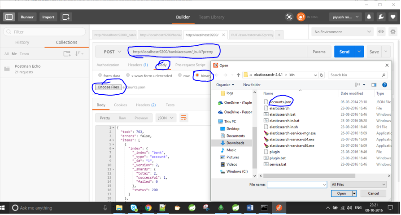Open the response Cookies tab
The height and width of the screenshot is (215, 401).
click(x=121, y=105)
